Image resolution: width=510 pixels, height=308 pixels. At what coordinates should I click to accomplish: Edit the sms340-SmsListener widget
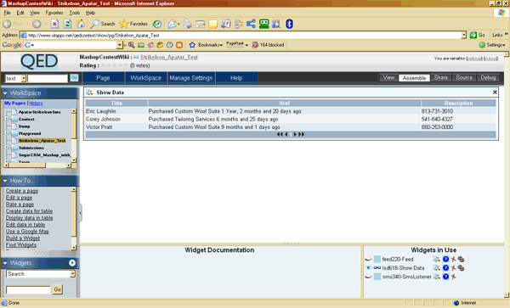point(437,277)
